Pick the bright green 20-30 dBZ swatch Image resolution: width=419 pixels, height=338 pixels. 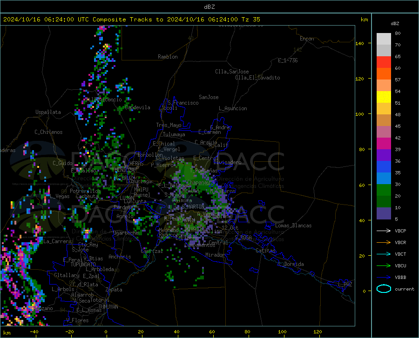pos(384,190)
